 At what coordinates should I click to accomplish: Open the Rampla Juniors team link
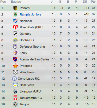click(x=30, y=14)
